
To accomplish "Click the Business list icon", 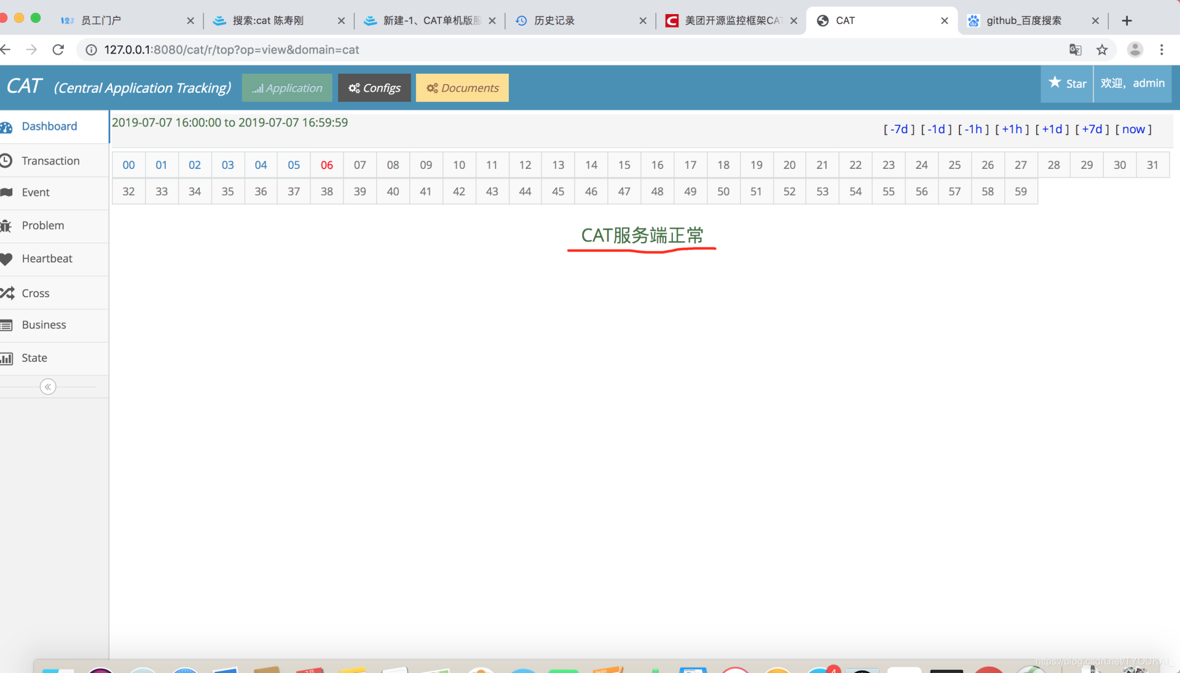I will tap(7, 325).
